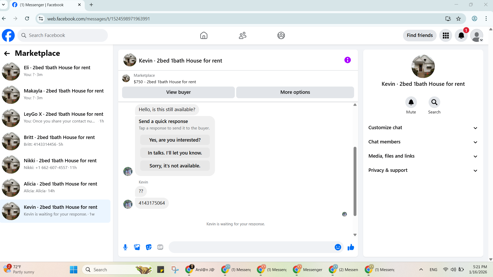Select Kevin conversation in list
This screenshot has width=493, height=277.
click(x=55, y=211)
